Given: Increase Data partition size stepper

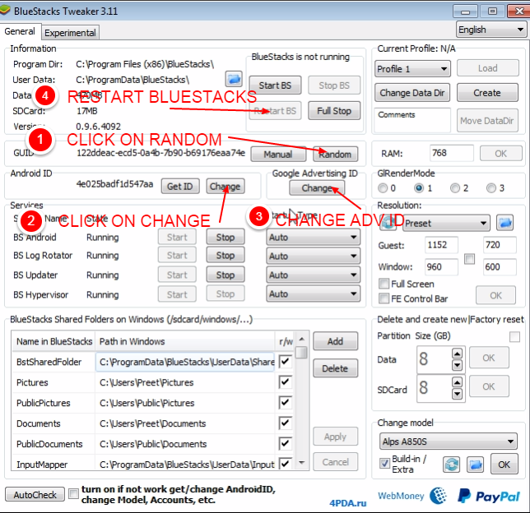Looking at the screenshot, I should point(457,354).
